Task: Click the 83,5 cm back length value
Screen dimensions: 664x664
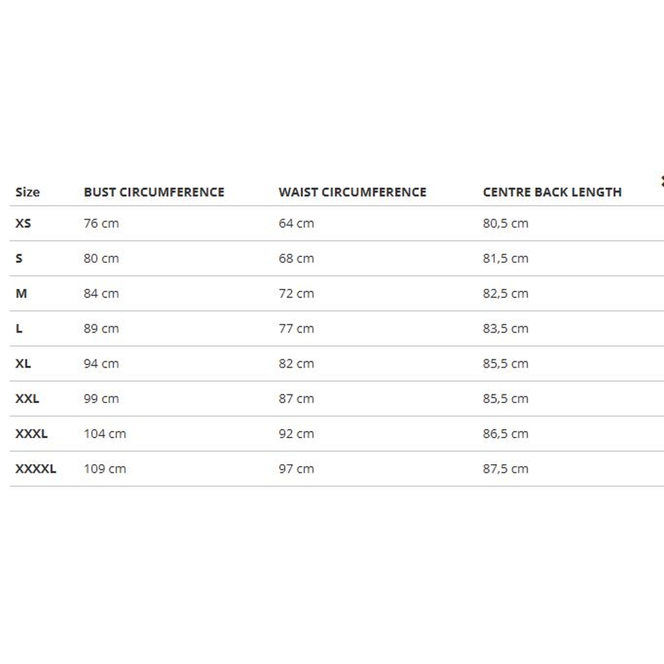Action: pyautogui.click(x=505, y=329)
